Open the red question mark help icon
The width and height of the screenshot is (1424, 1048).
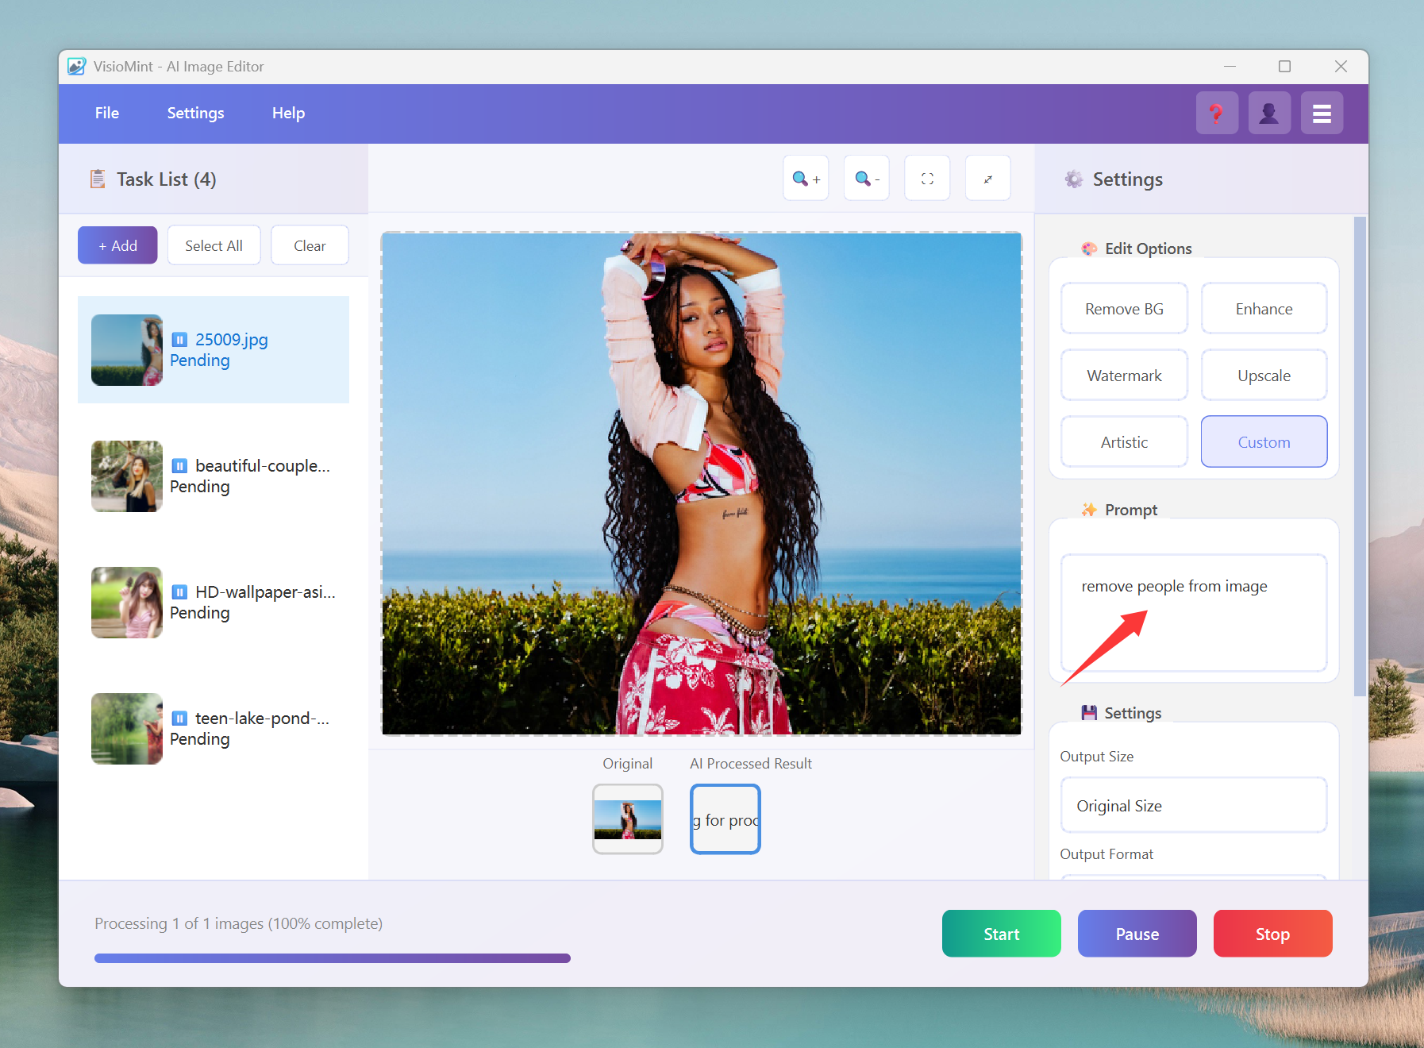[1216, 114]
